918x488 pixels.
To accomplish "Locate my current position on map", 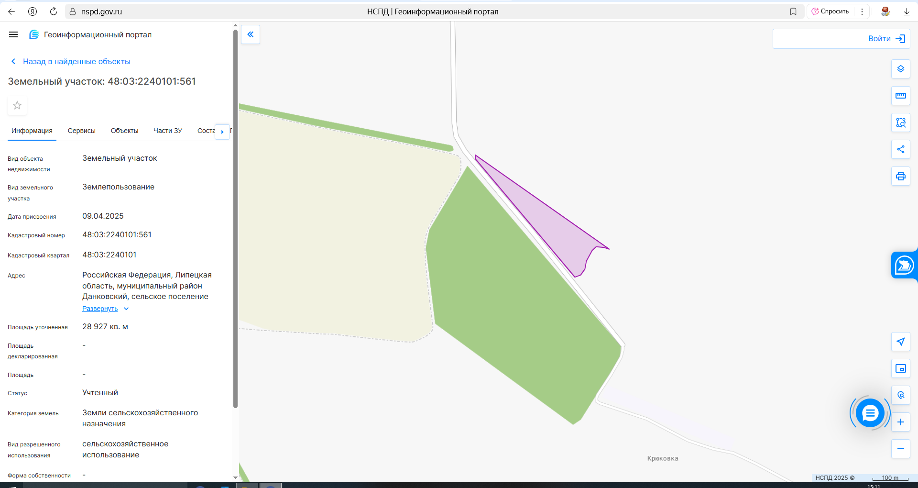I will pyautogui.click(x=900, y=342).
